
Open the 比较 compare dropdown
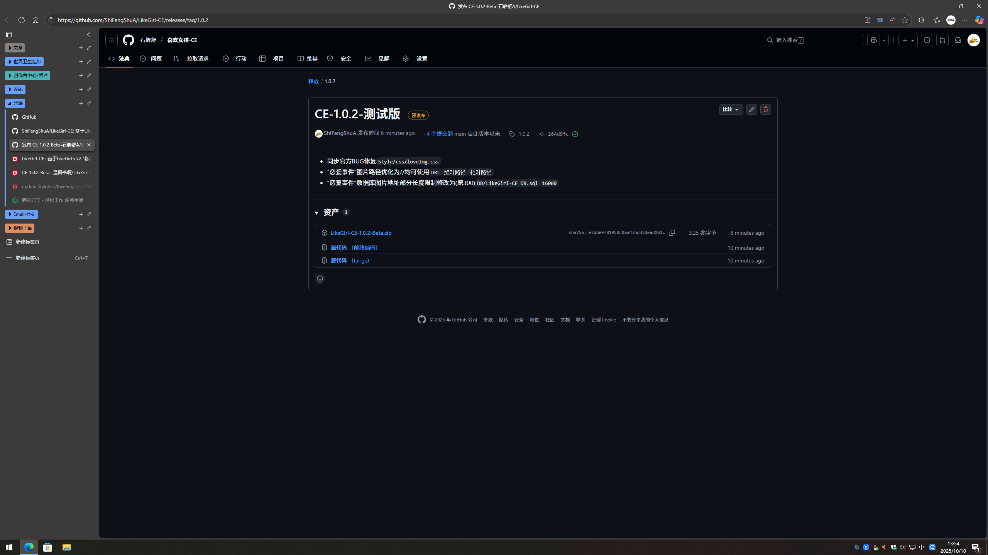(x=731, y=109)
